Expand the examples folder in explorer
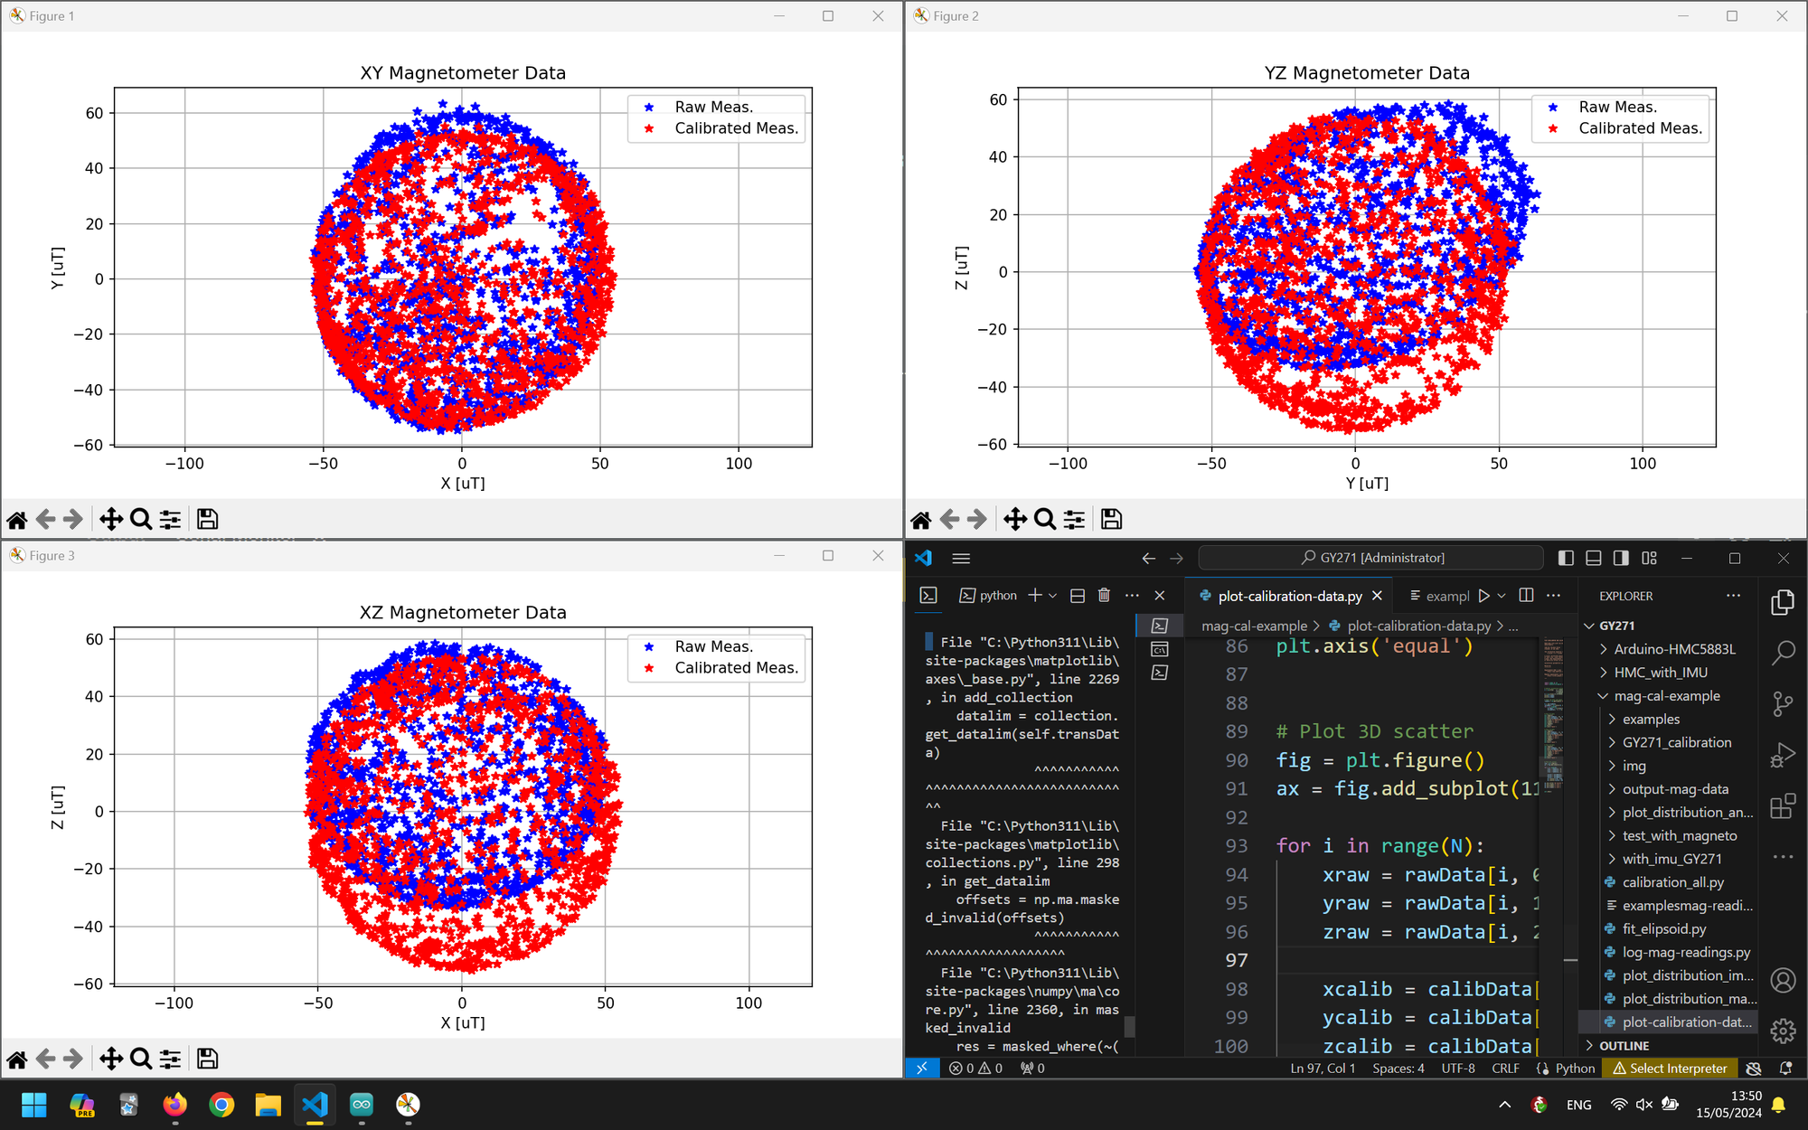 1651,719
